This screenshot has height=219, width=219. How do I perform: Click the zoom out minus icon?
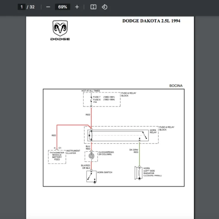pos(48,7)
